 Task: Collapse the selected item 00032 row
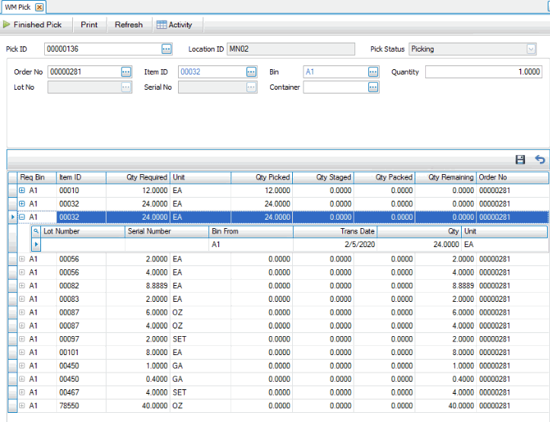22,217
